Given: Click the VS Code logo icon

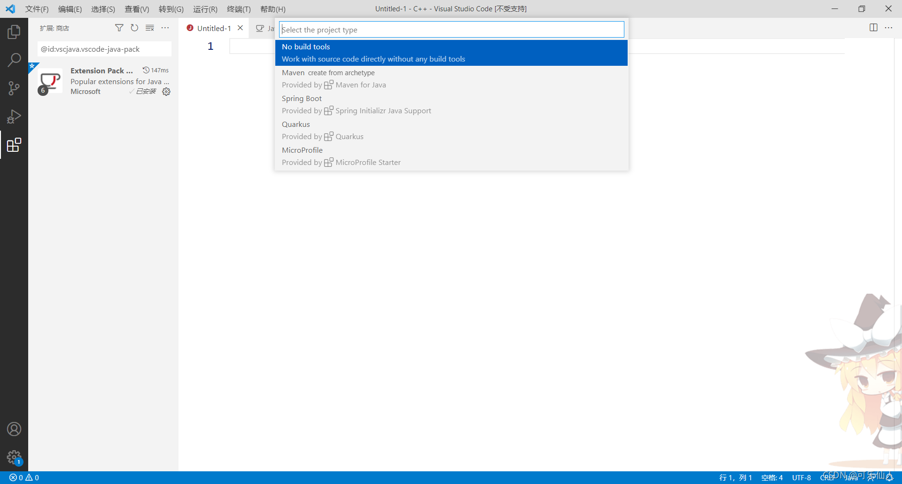Looking at the screenshot, I should pos(10,9).
